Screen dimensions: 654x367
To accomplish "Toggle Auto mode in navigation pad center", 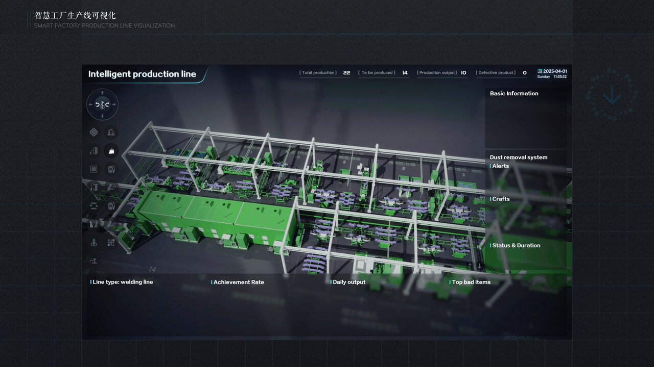I will click(x=102, y=104).
